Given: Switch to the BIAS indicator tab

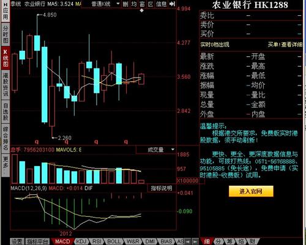Looking at the screenshot, I should tap(166, 241).
